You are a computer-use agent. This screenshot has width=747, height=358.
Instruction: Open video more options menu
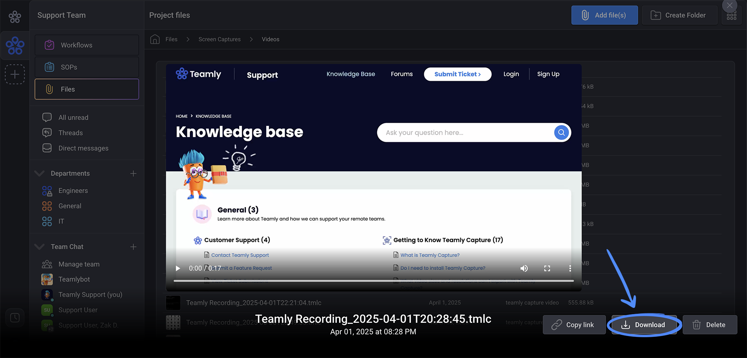(x=570, y=268)
